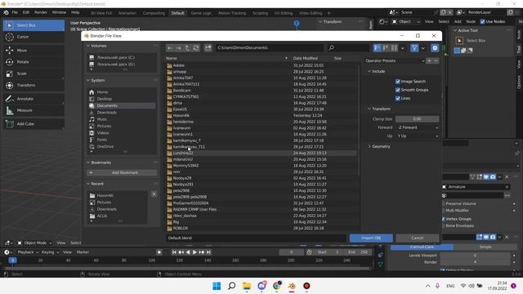Toggle Smooth Groups checkbox
The width and height of the screenshot is (523, 294).
click(x=398, y=90)
